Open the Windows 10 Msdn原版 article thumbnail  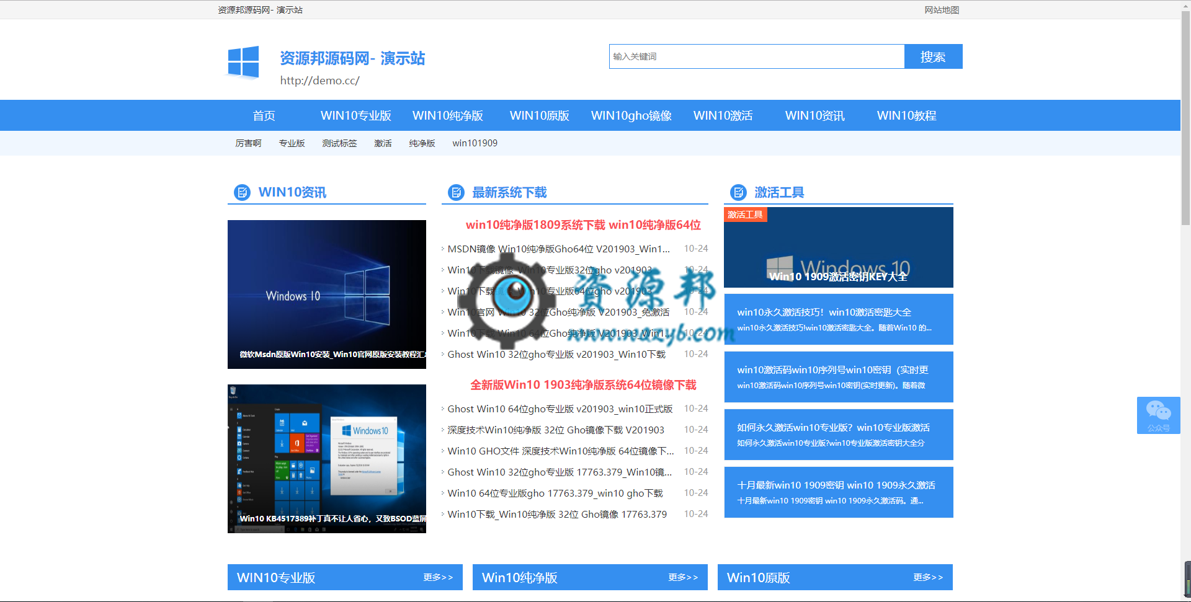[327, 294]
